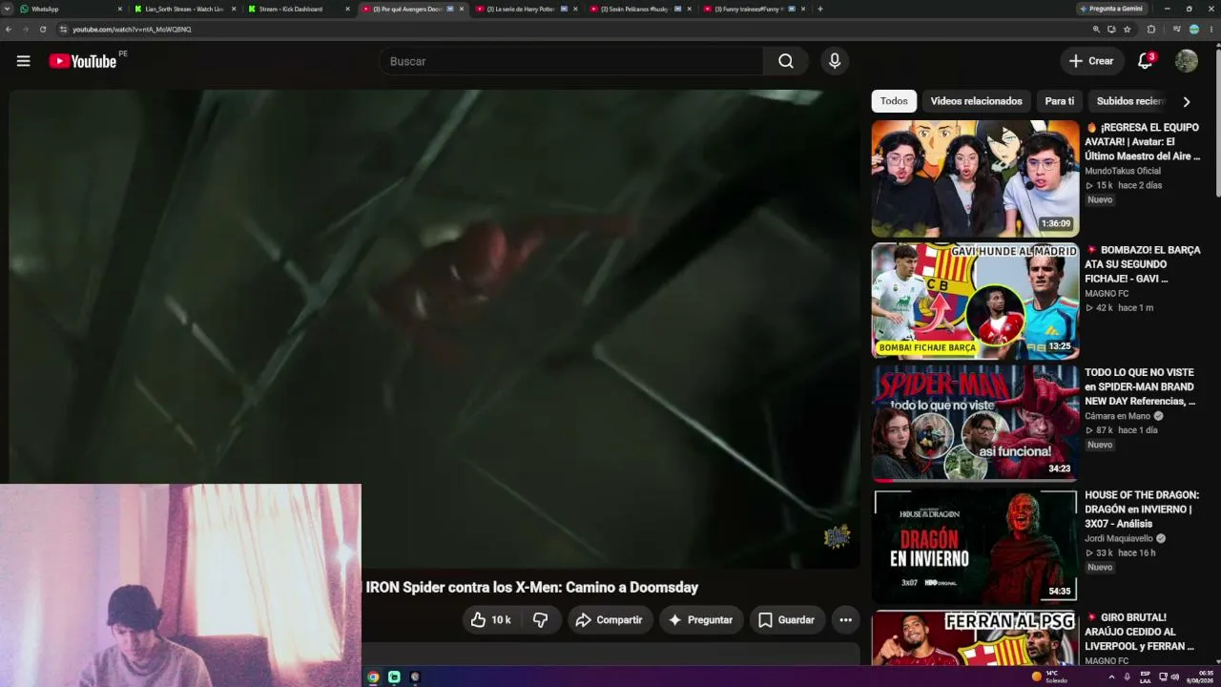Open the Avatar reaction video thumbnail
This screenshot has height=687, width=1221.
(x=975, y=178)
